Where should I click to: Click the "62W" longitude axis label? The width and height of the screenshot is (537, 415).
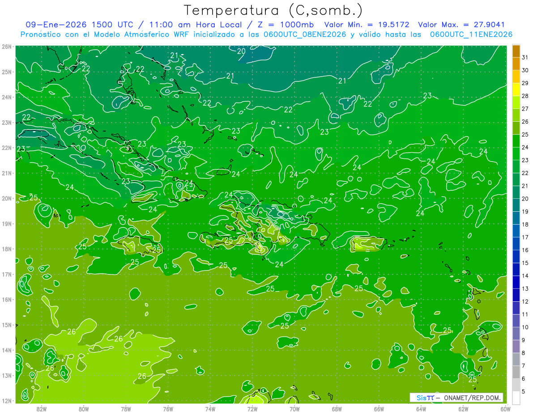pos(463,409)
